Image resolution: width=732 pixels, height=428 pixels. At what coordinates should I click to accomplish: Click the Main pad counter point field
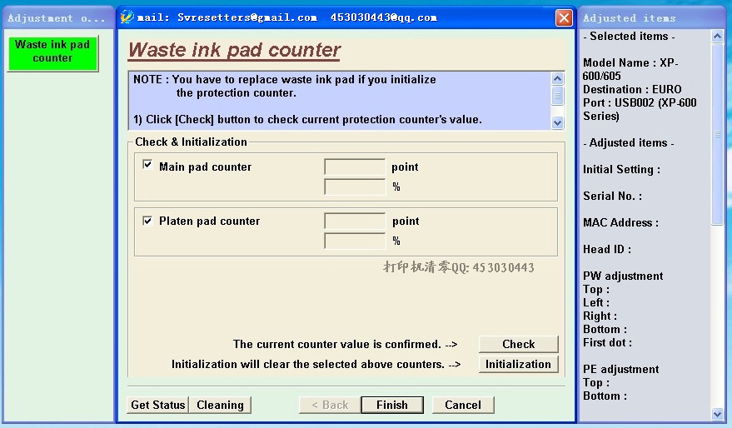tap(355, 167)
